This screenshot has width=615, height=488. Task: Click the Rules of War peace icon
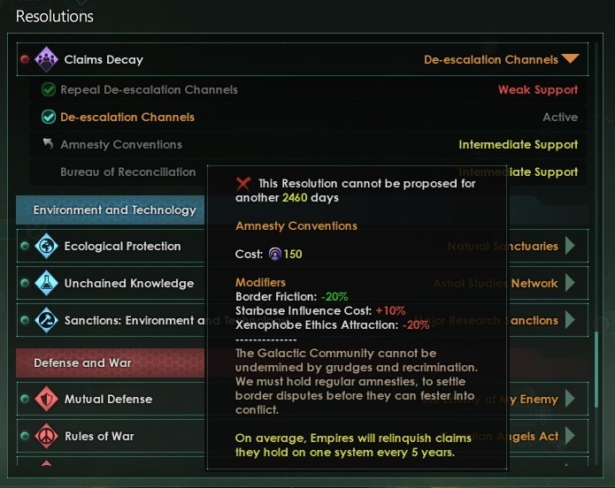pyautogui.click(x=46, y=437)
